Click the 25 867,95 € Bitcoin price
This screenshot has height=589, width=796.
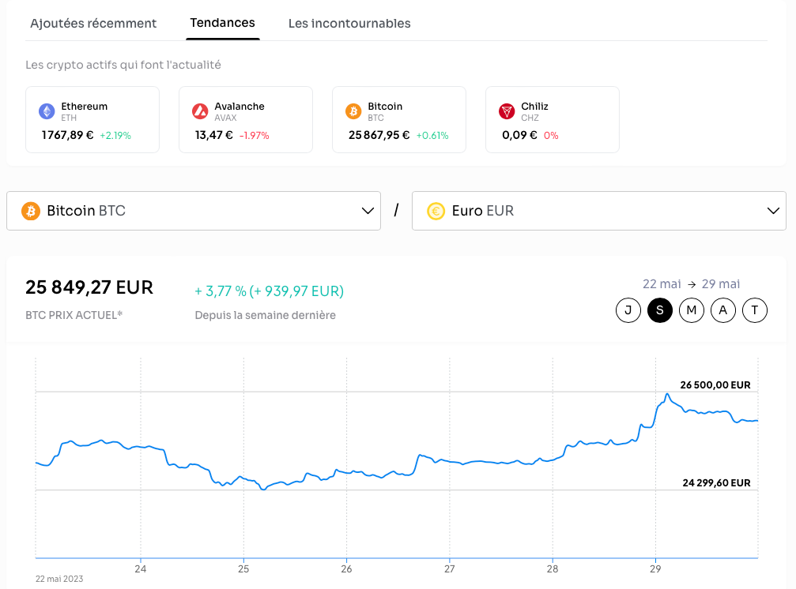379,135
